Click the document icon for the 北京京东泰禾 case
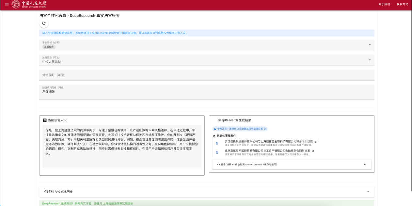 217,152
